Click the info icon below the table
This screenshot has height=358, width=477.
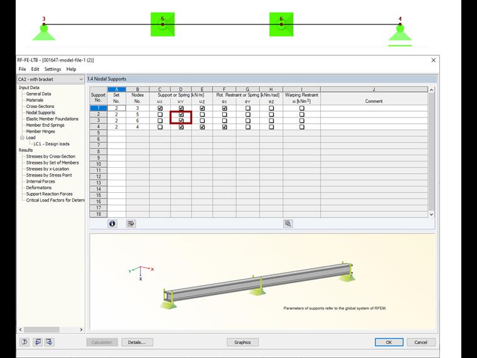[x=112, y=224]
